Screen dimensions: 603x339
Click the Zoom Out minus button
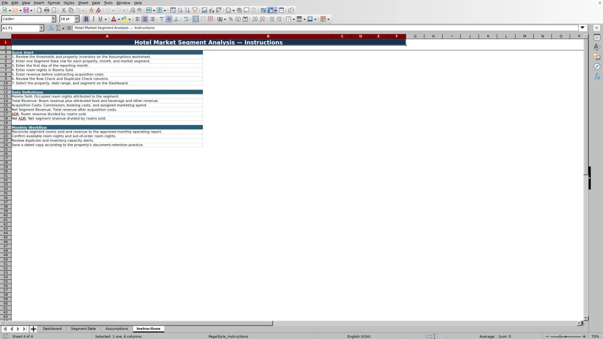[x=547, y=336]
